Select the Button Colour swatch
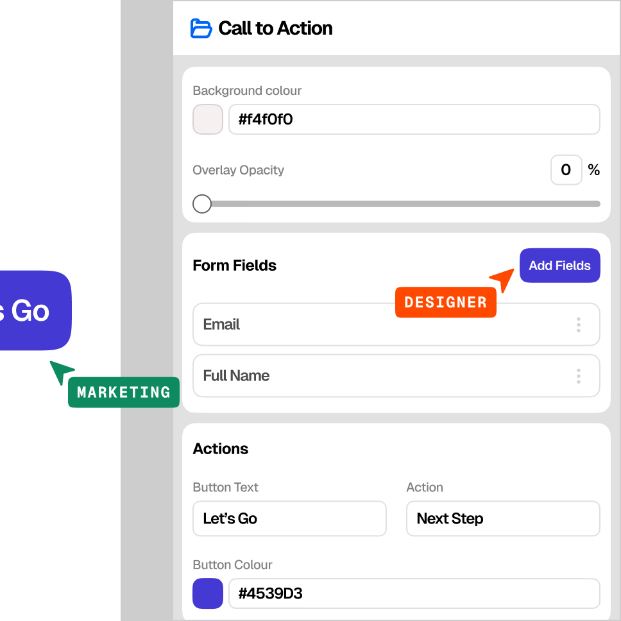This screenshot has width=621, height=621. [x=207, y=593]
